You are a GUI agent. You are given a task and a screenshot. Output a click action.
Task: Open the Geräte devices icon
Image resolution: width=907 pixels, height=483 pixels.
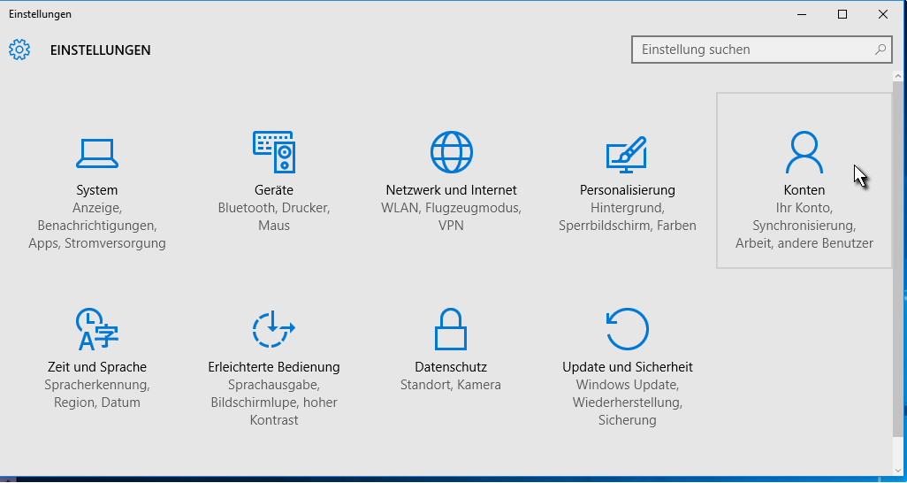click(x=274, y=152)
